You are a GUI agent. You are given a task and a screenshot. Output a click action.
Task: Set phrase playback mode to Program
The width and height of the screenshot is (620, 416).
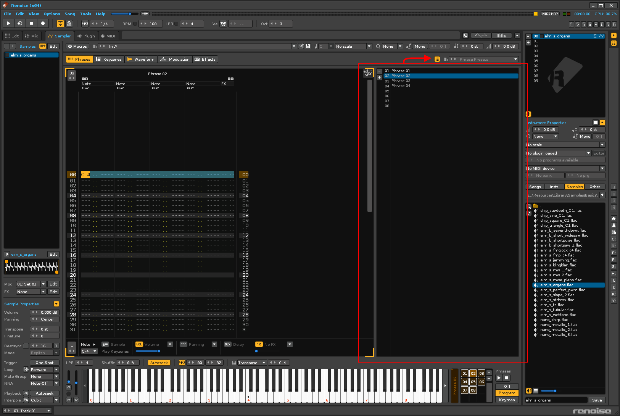[x=507, y=393]
